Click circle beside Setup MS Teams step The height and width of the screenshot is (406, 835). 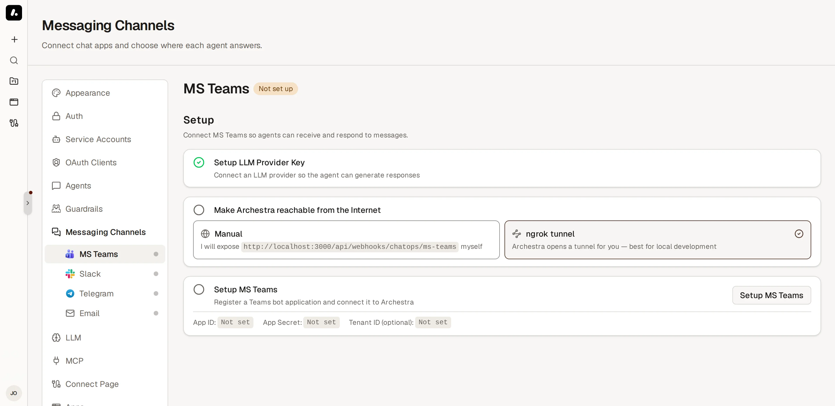(x=199, y=290)
